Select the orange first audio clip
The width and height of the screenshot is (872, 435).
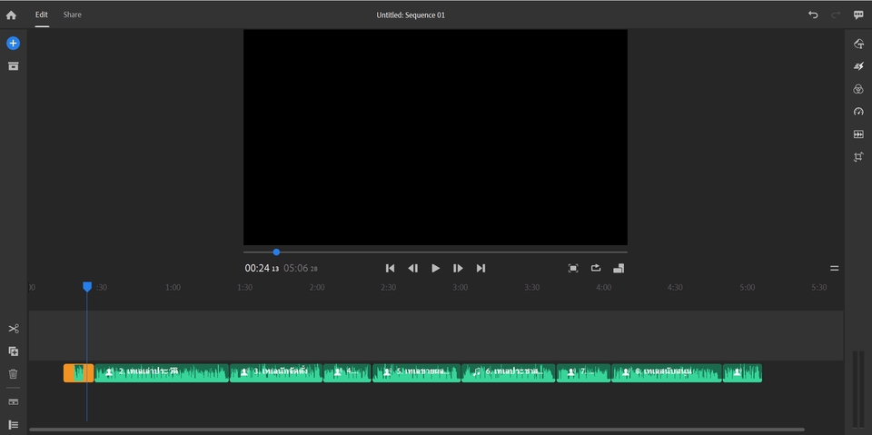[x=78, y=372]
